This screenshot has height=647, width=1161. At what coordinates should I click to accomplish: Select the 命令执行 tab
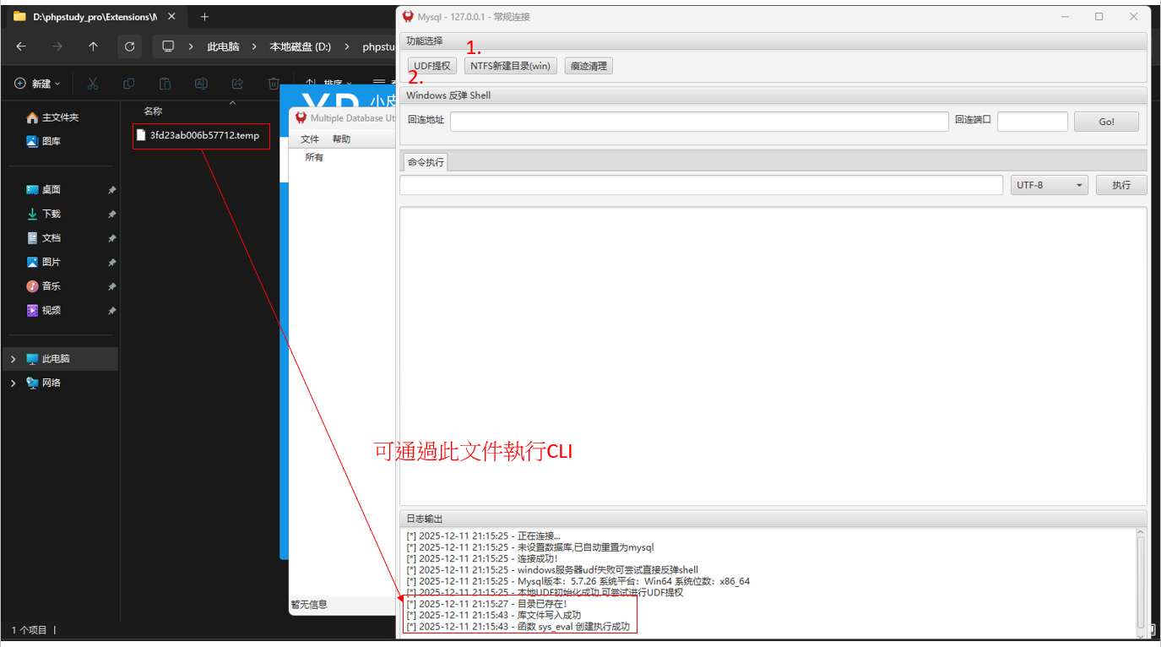click(x=425, y=162)
